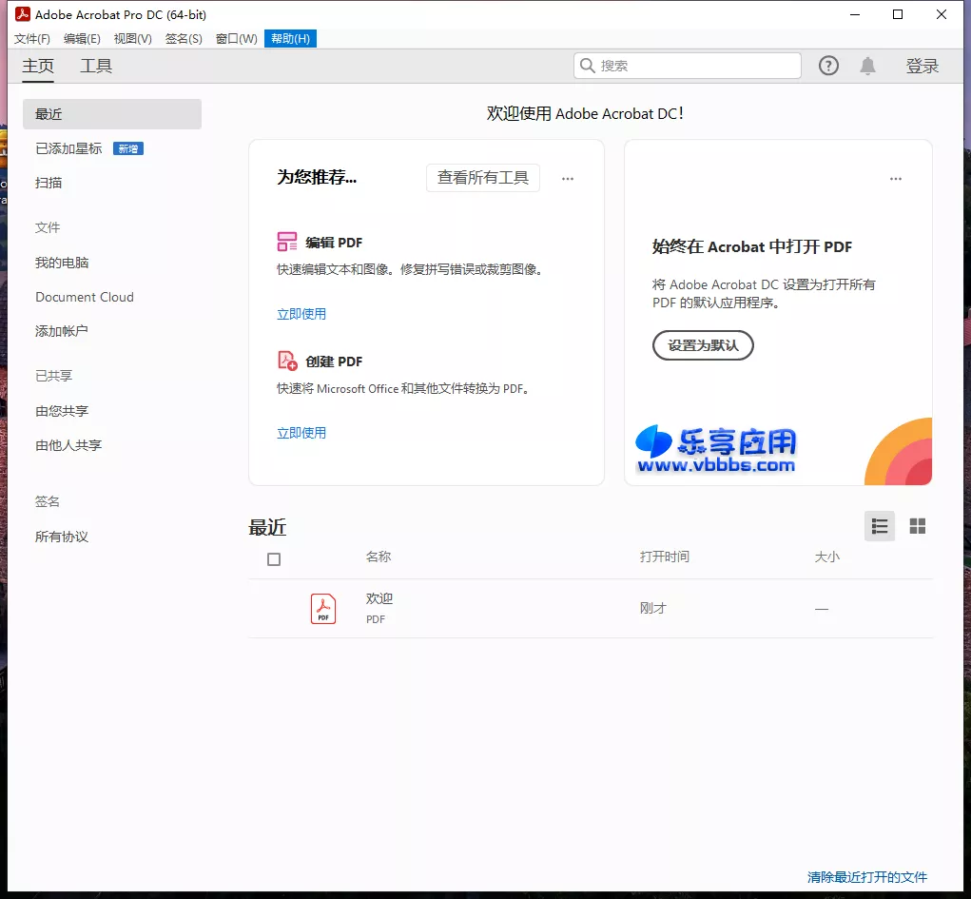Switch to list view icon
The height and width of the screenshot is (899, 971).
[x=880, y=526]
